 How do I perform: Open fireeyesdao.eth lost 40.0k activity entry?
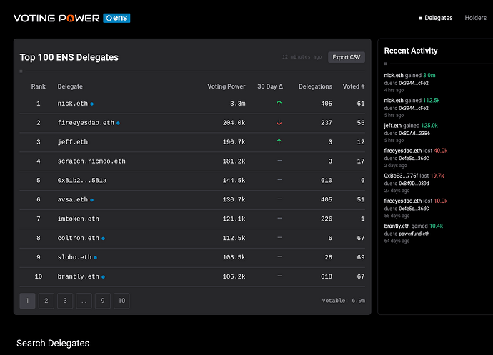coord(416,158)
